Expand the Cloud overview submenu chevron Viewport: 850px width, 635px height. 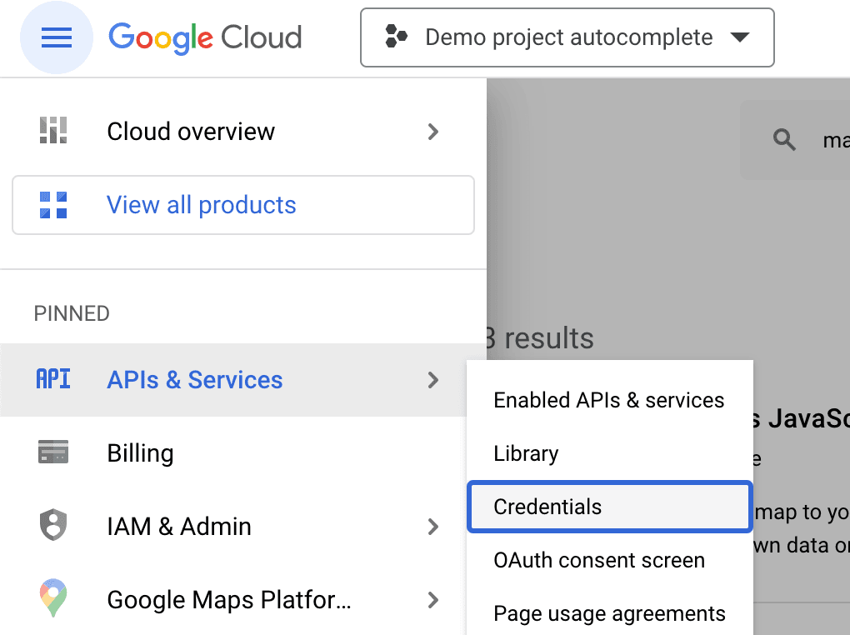432,131
